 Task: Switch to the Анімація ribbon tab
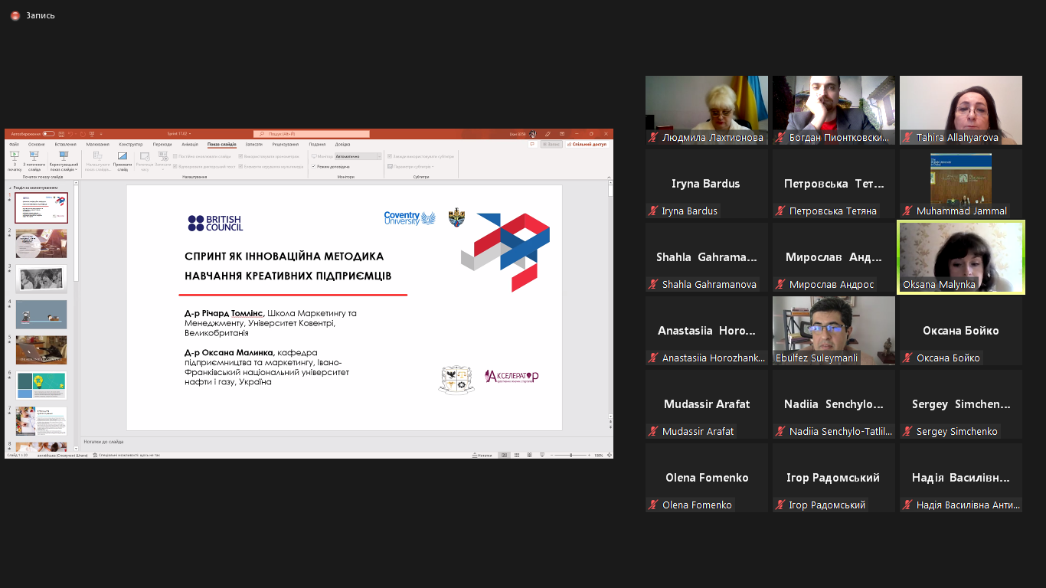[190, 144]
